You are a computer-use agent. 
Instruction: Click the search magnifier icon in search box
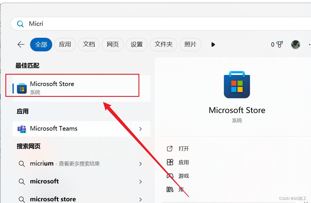point(20,24)
